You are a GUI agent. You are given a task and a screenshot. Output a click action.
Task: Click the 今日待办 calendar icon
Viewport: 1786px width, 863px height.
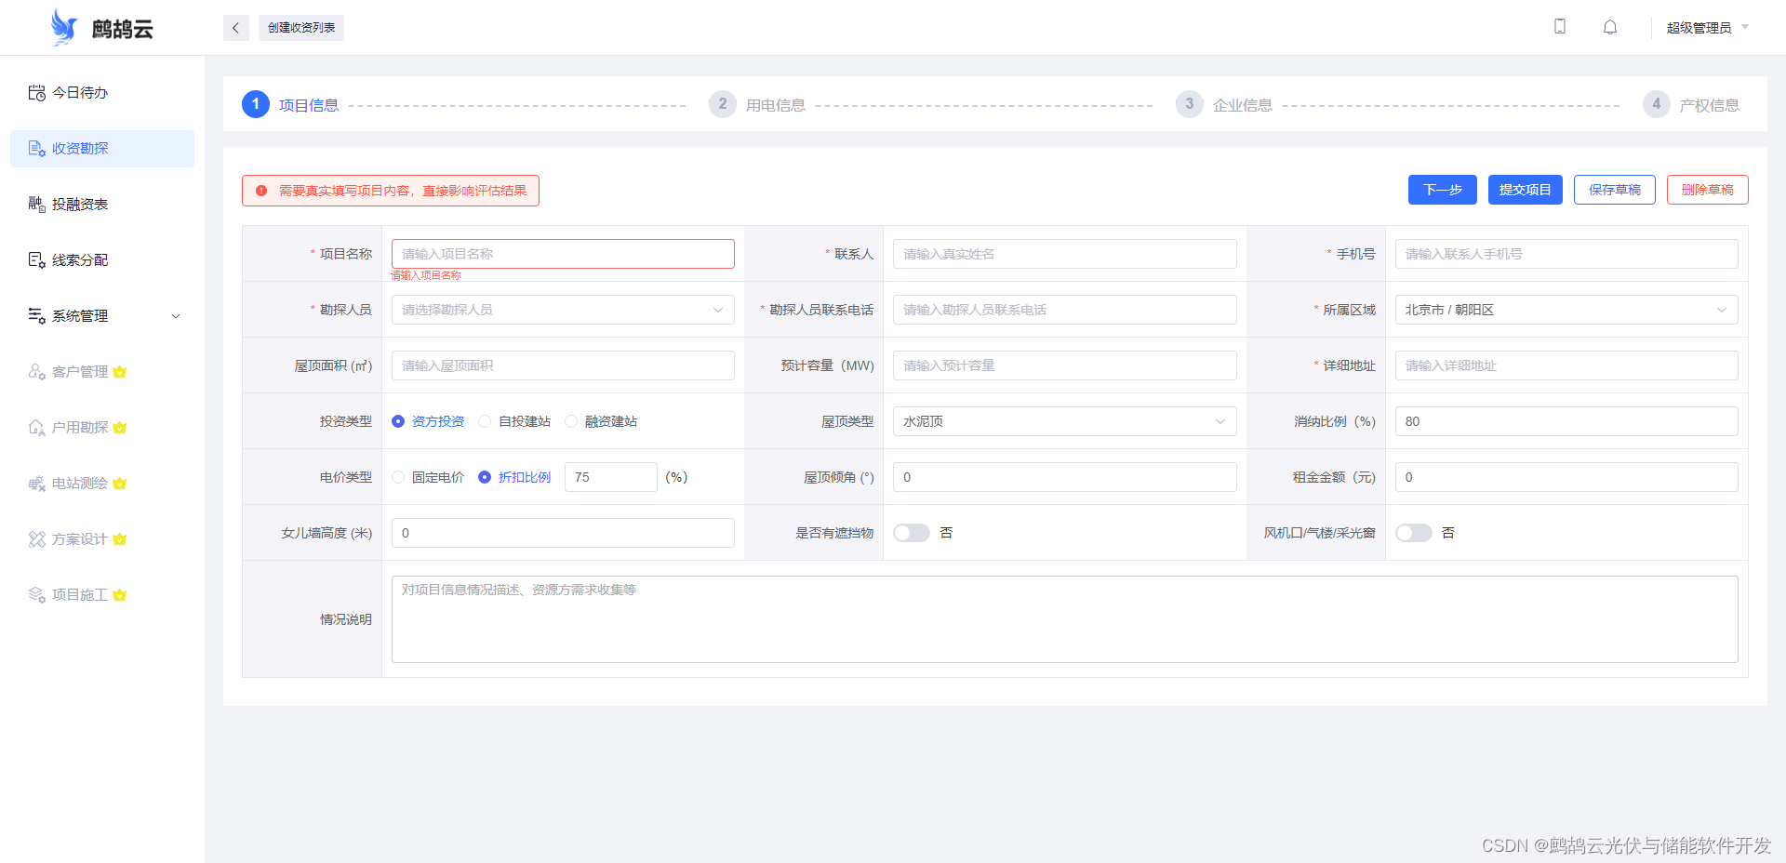pyautogui.click(x=36, y=93)
